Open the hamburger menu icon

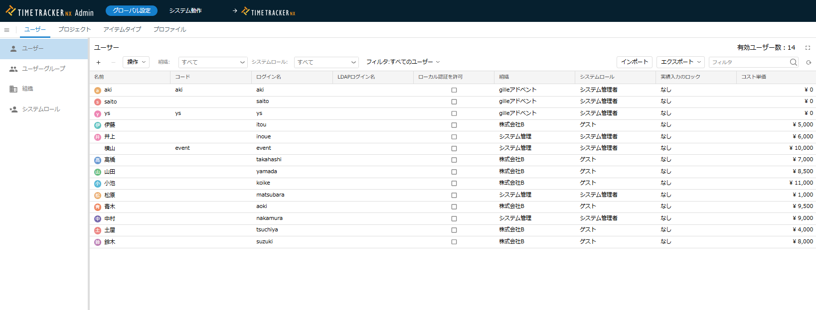pyautogui.click(x=6, y=30)
